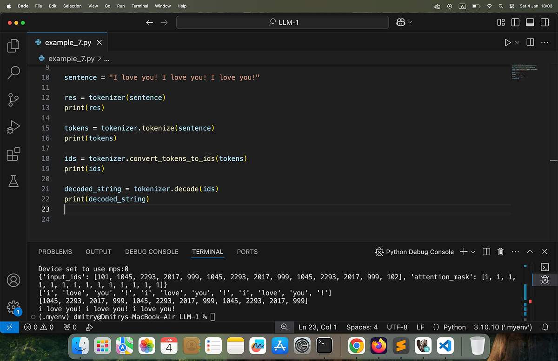Open the Testing flask icon

pos(13,181)
